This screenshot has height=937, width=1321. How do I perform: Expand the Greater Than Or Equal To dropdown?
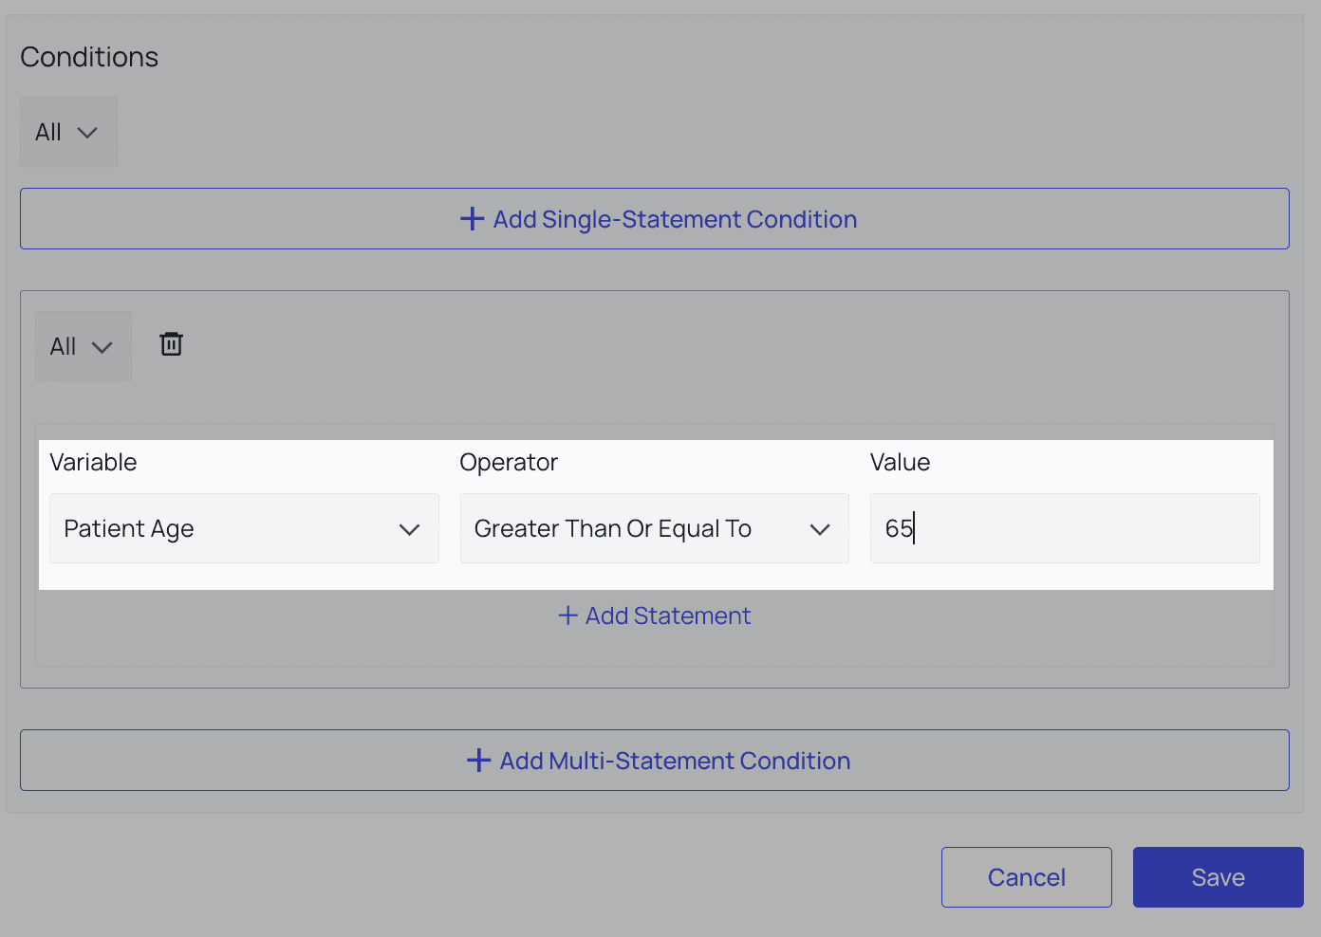click(x=653, y=528)
